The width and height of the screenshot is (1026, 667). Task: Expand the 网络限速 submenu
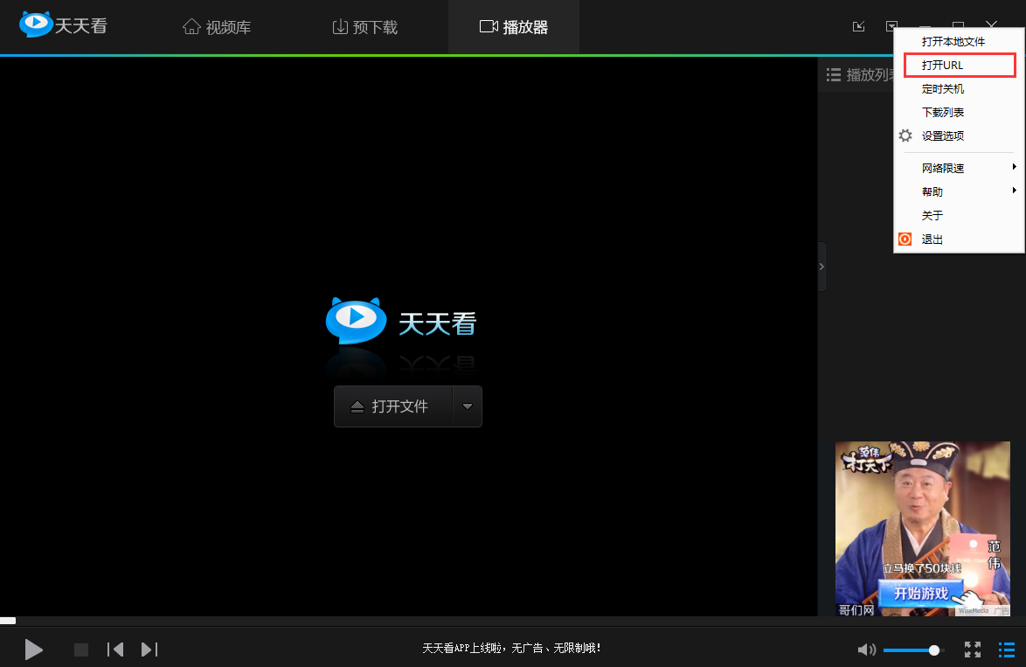point(943,166)
